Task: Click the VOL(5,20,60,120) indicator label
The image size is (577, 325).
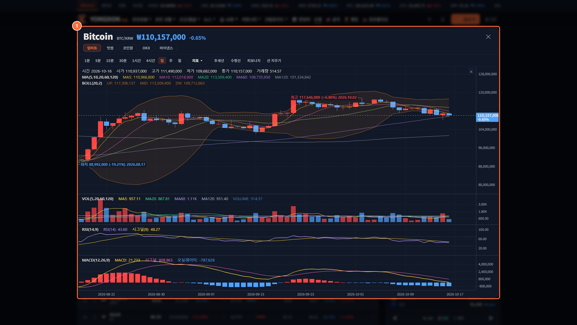Action: 98,199
